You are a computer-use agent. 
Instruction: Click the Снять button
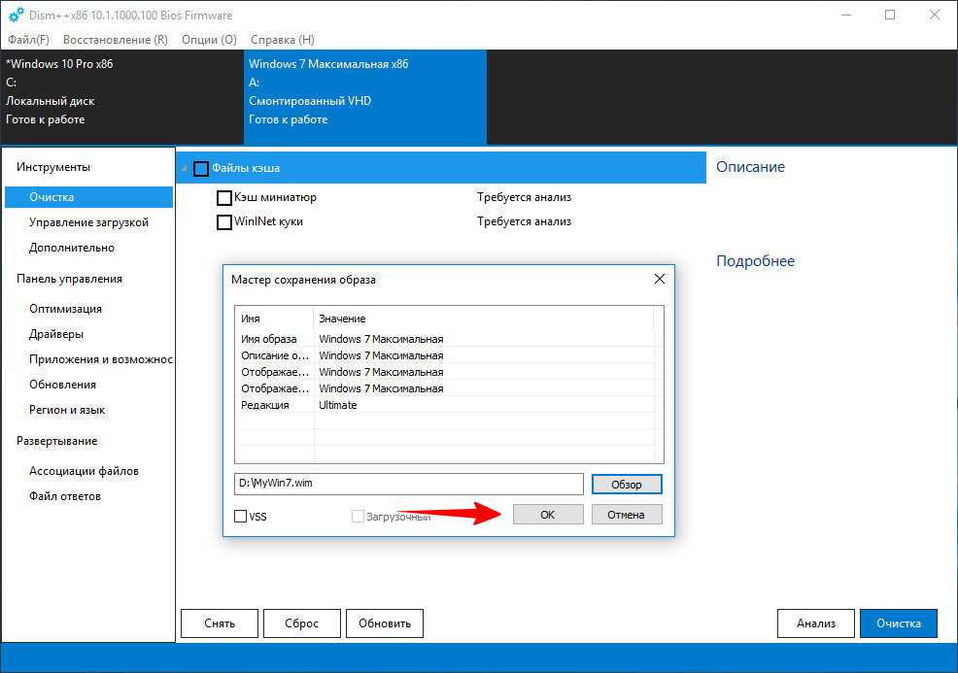pyautogui.click(x=220, y=623)
